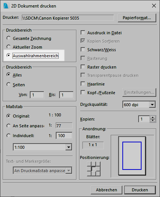Enable the Kopf-/Fußzeile checkbox
This screenshot has width=160, height=197.
click(83, 92)
